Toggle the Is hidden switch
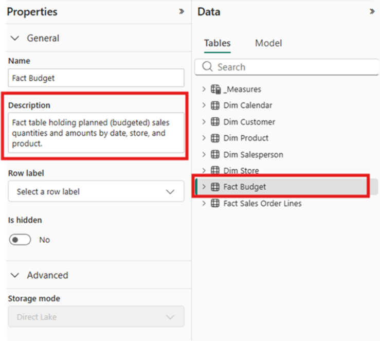This screenshot has height=341, width=380. (20, 240)
